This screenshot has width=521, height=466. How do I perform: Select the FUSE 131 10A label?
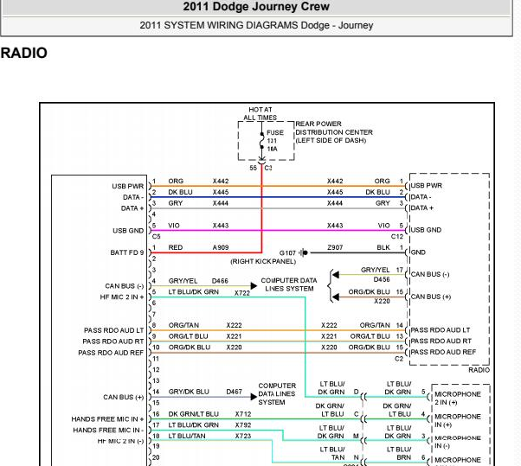(275, 141)
